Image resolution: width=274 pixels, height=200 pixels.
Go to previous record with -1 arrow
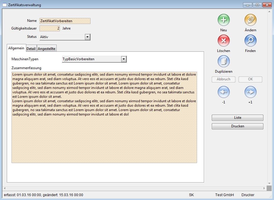[x=224, y=92]
